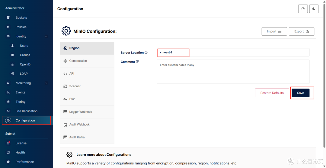Click the Audit Kafka icon
The height and width of the screenshot is (168, 326).
pyautogui.click(x=65, y=137)
